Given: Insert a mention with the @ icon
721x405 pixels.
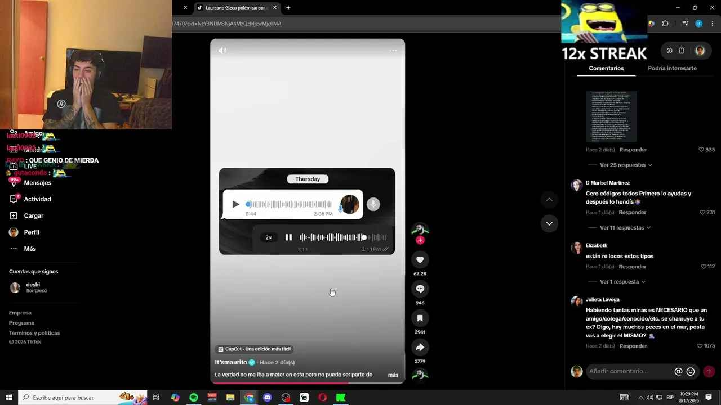Looking at the screenshot, I should coord(678,371).
